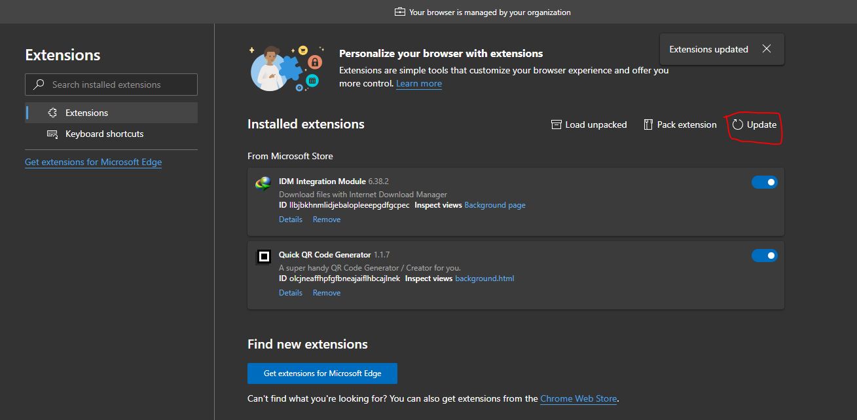Dismiss the Extensions updated notification
This screenshot has height=420, width=857.
767,48
